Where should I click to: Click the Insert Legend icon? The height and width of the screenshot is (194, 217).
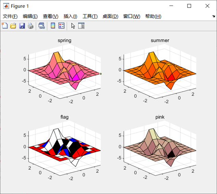62,26
